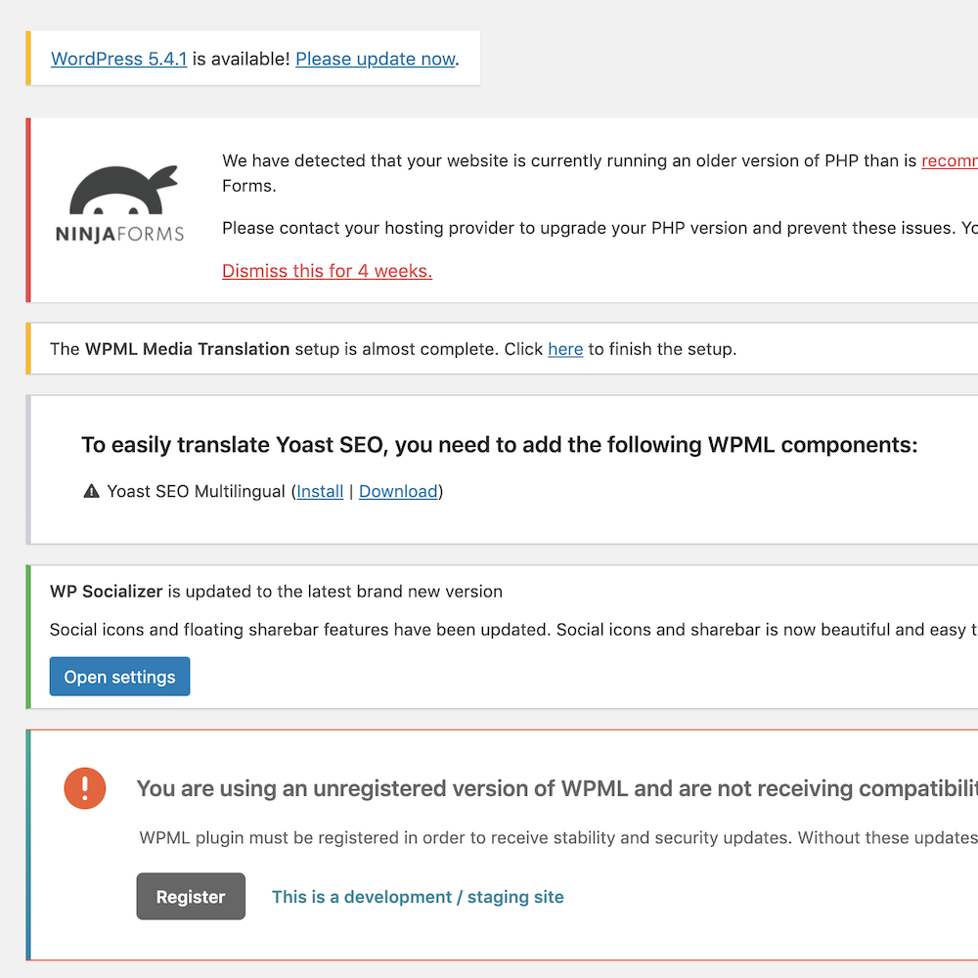Click the warning triangle beside Yoast SEO Multilingual
This screenshot has height=978, width=978.
90,490
